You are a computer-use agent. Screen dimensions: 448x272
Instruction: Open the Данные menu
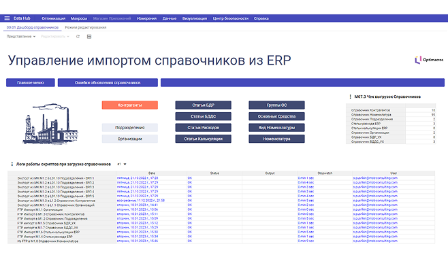170,18
